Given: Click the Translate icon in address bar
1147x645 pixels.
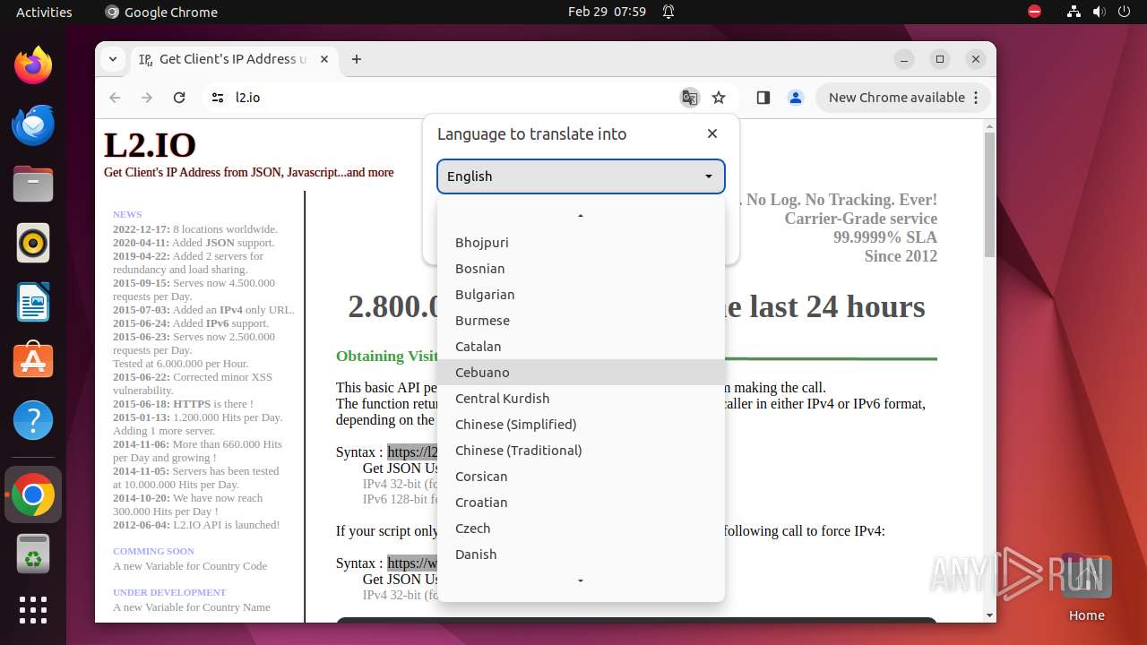Looking at the screenshot, I should click(689, 98).
